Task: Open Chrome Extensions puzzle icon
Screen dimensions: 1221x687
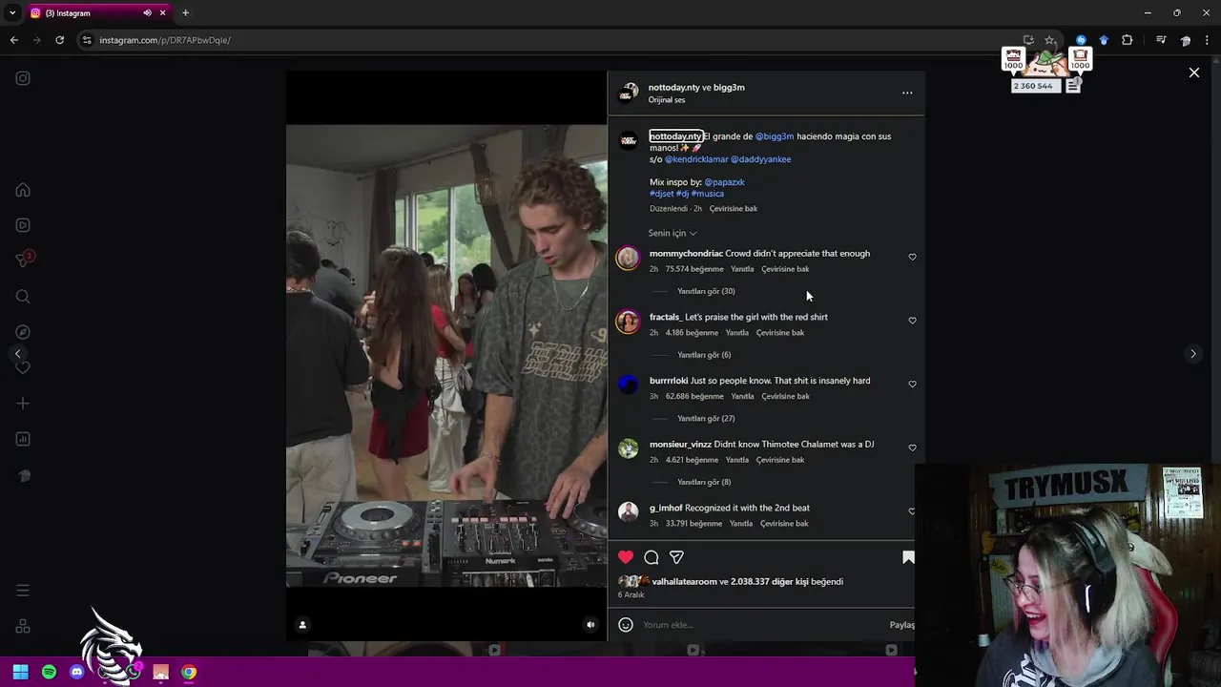Action: 1128,40
